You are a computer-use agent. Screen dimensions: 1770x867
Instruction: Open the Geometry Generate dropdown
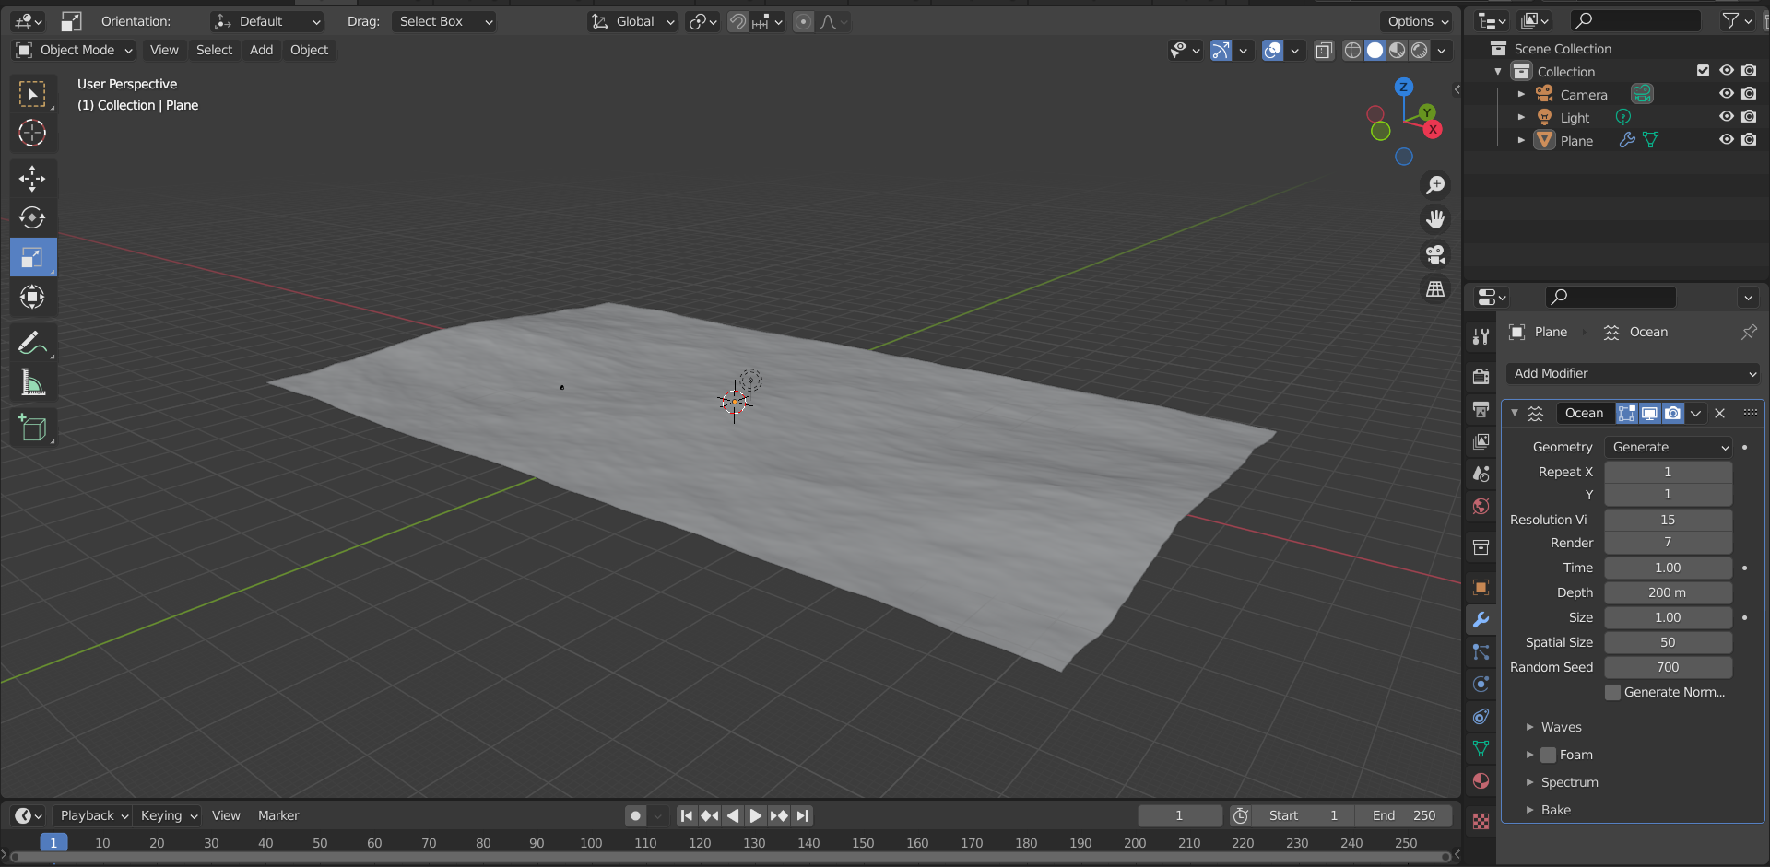point(1669,447)
